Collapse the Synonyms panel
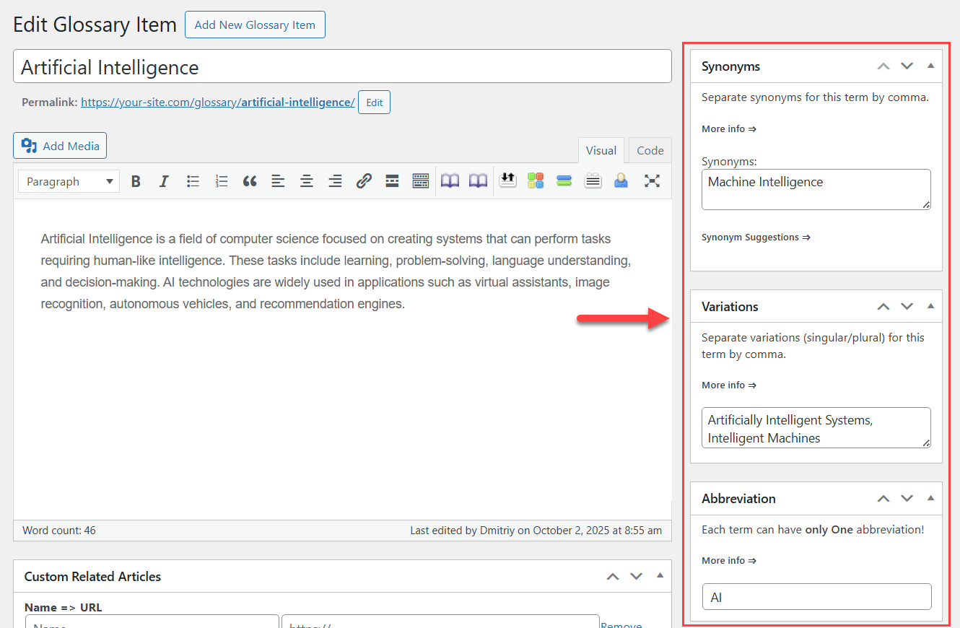This screenshot has height=628, width=960. coord(930,66)
